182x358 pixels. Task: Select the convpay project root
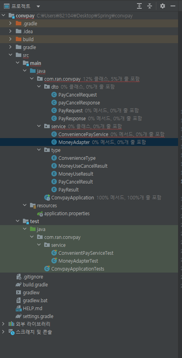coord(25,15)
